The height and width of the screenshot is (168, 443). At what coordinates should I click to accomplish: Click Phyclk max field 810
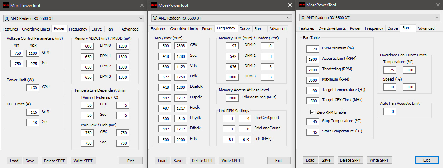click(181, 119)
